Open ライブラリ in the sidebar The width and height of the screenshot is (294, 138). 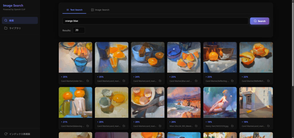click(20, 28)
